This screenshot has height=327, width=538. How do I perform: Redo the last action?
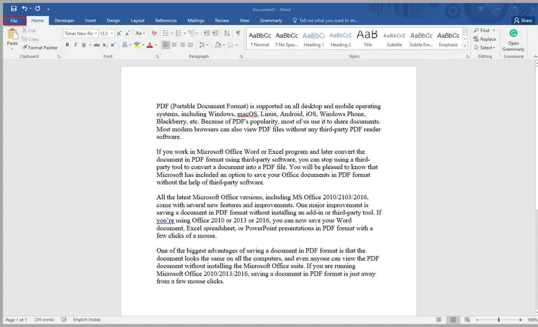[37, 9]
